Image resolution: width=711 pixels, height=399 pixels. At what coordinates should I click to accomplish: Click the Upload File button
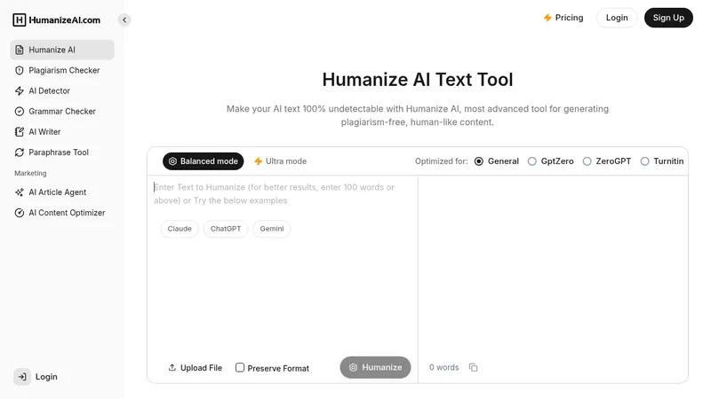tap(196, 368)
